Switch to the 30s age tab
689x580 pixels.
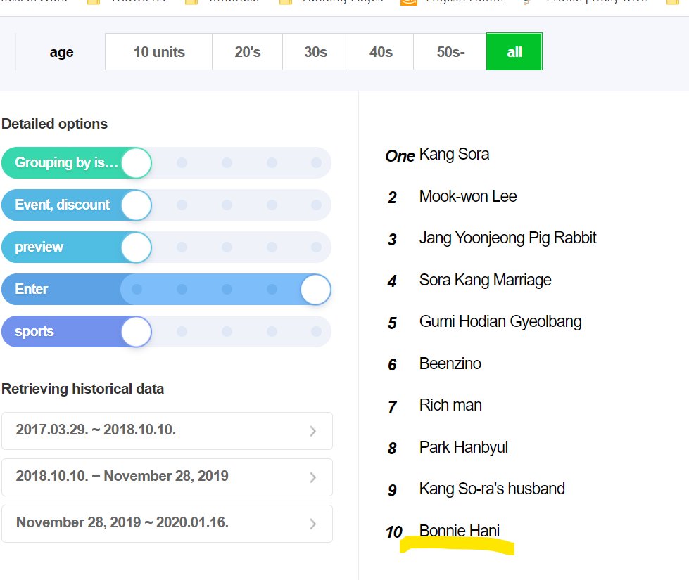click(x=314, y=51)
